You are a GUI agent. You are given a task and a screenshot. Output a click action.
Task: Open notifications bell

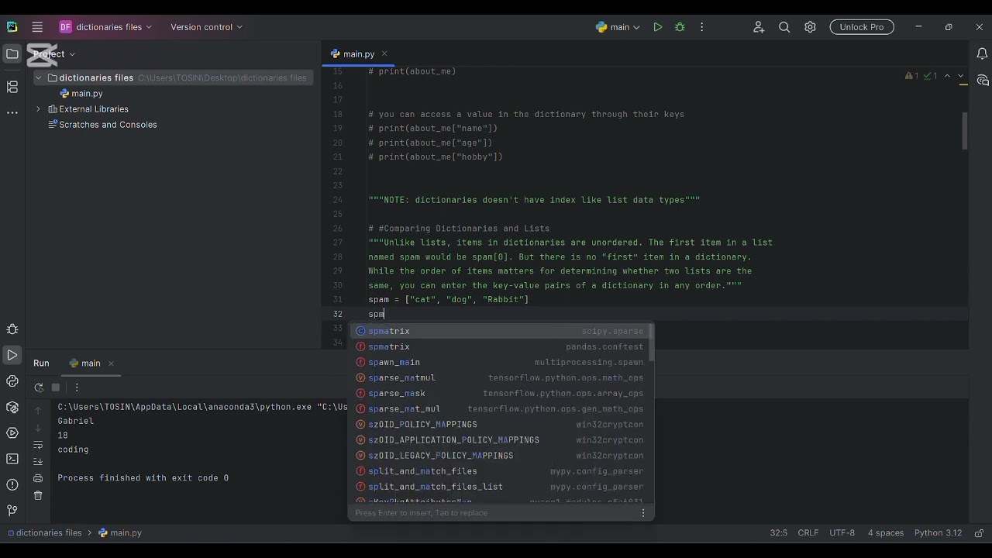pyautogui.click(x=982, y=54)
